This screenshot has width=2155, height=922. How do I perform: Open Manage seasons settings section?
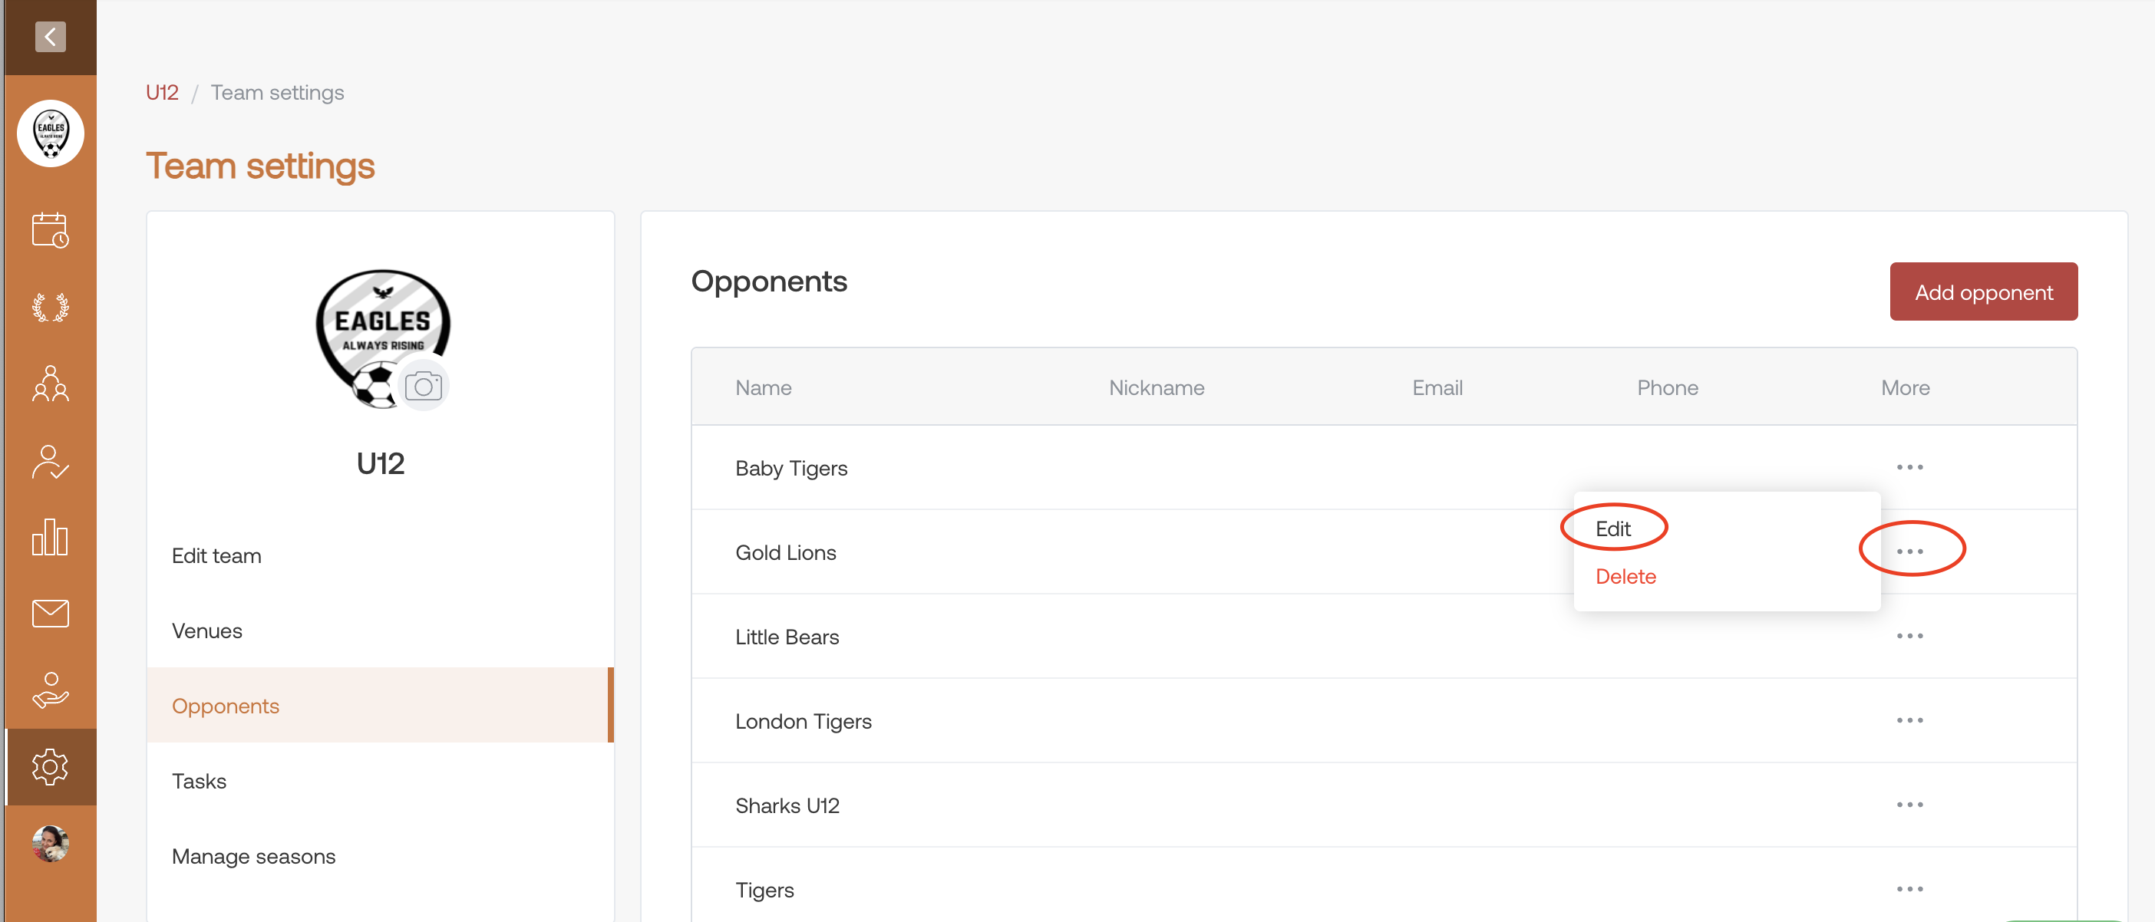[x=253, y=856]
